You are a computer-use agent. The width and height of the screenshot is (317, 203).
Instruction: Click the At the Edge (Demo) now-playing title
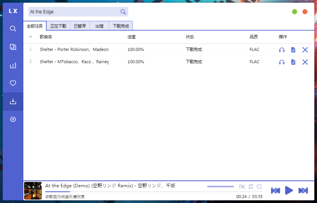110,186
